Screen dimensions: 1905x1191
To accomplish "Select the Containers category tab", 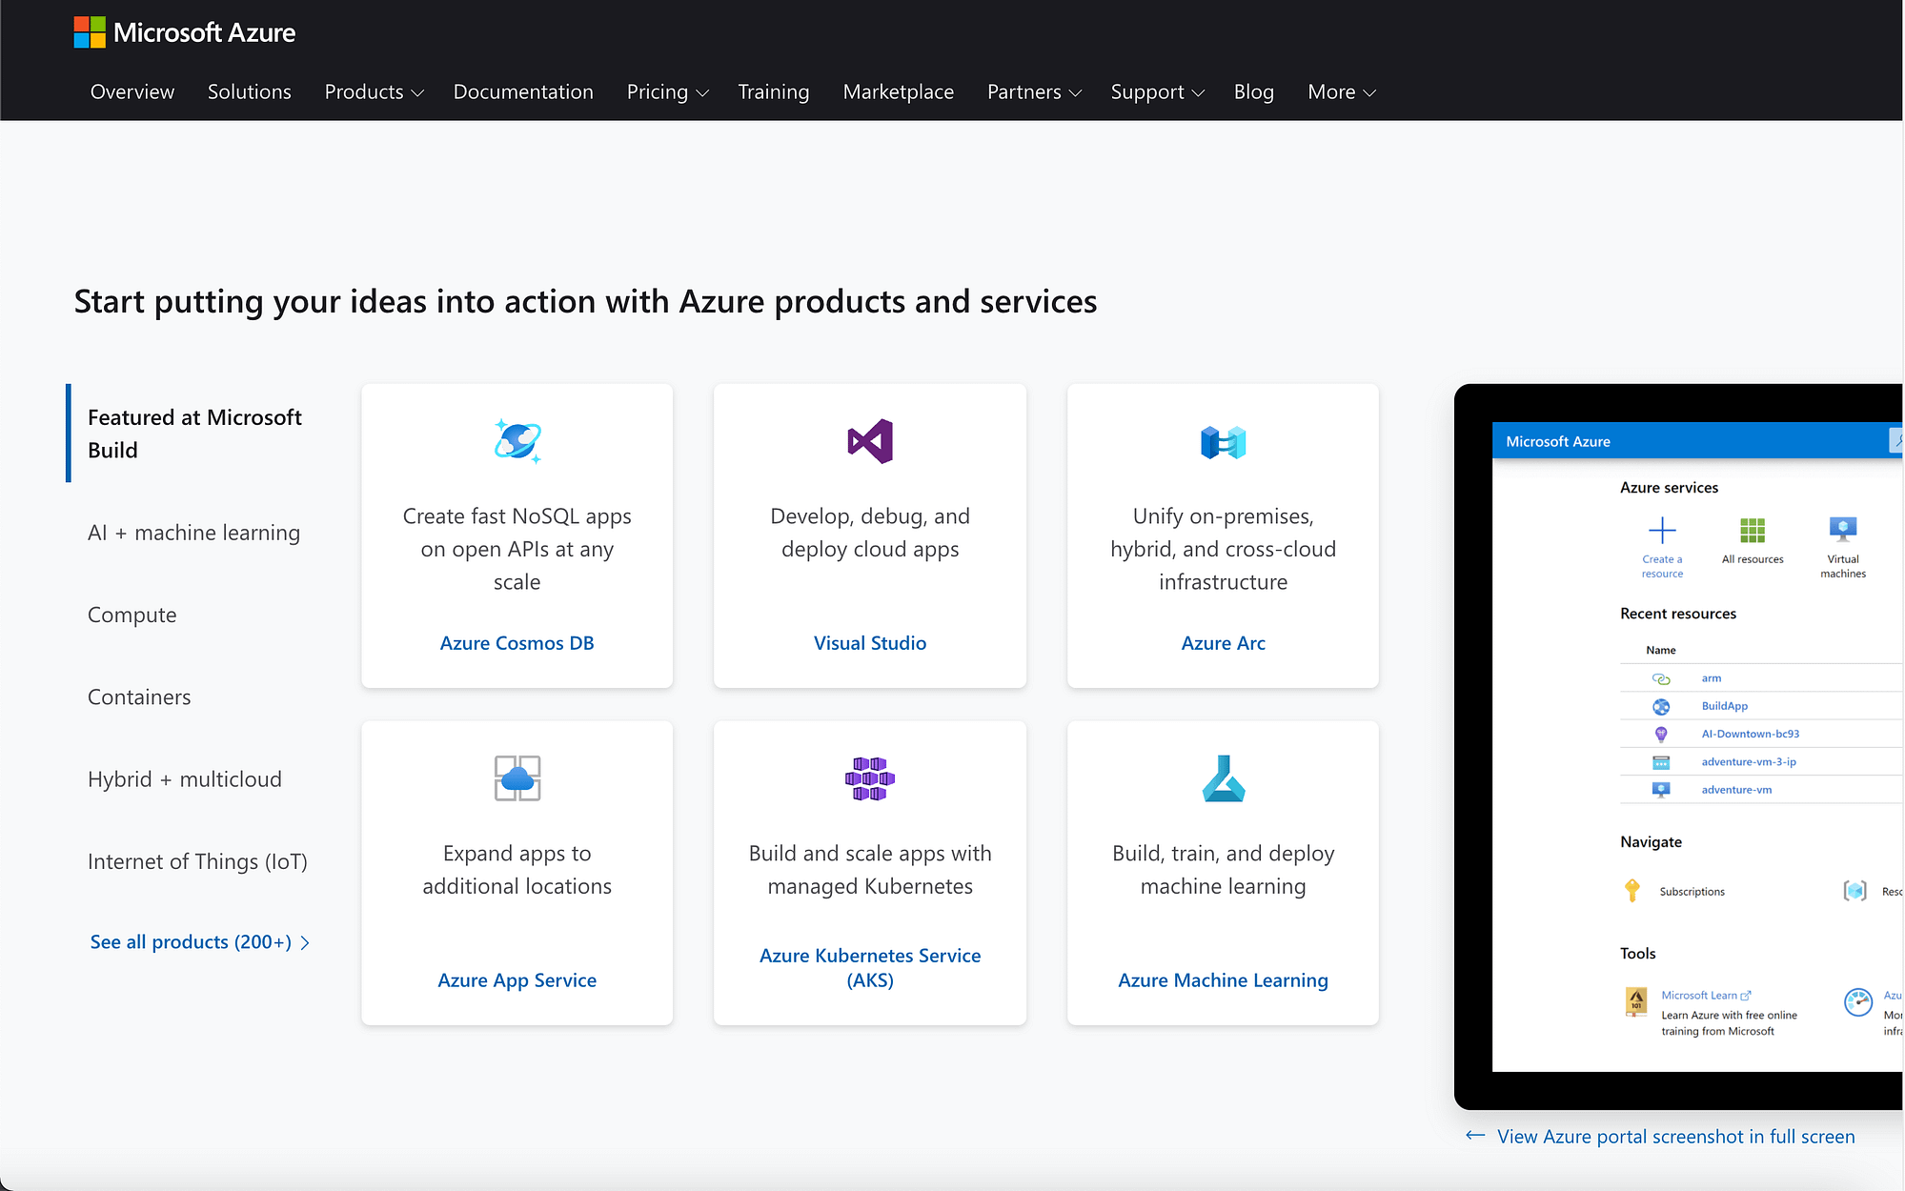I will pyautogui.click(x=139, y=697).
